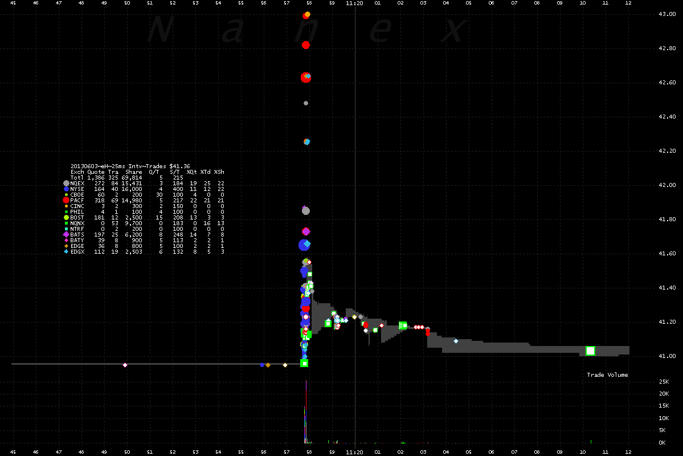Select the '41.40' price axis label

tap(667, 288)
